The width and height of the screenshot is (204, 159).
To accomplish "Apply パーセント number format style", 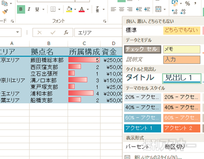I will [142, 147].
